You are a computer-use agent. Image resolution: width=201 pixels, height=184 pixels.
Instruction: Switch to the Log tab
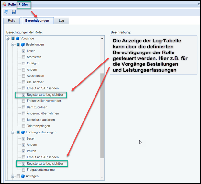[x=61, y=21]
